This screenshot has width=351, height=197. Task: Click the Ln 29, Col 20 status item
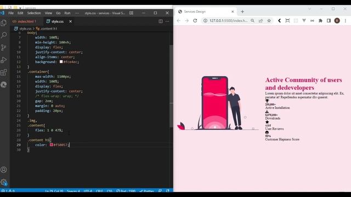coord(54,191)
